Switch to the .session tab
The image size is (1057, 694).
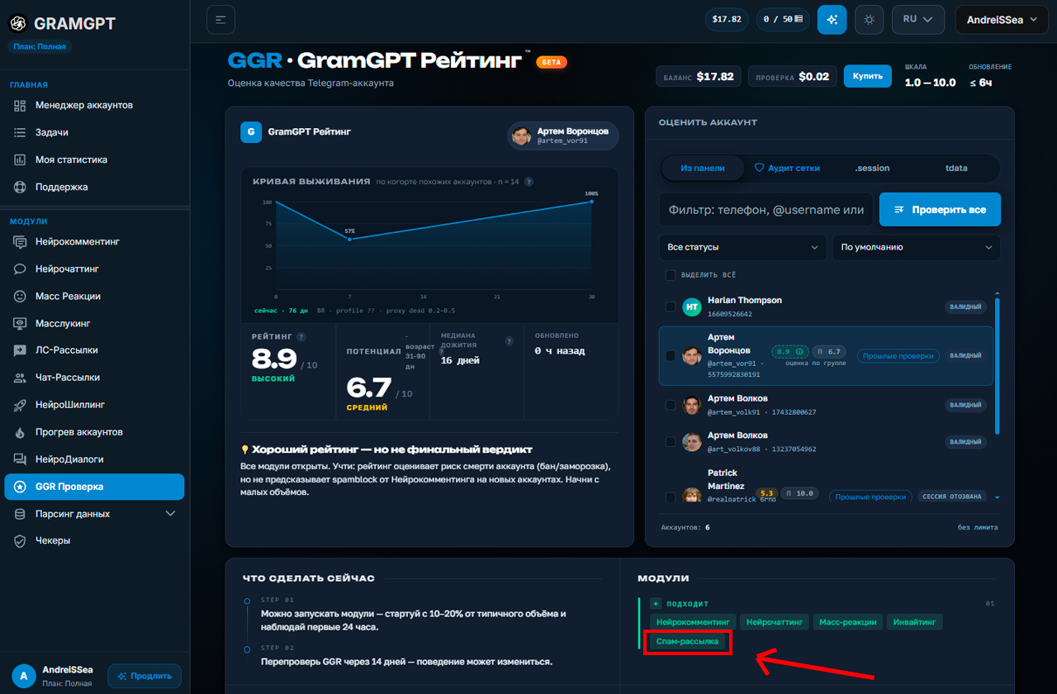tap(872, 168)
